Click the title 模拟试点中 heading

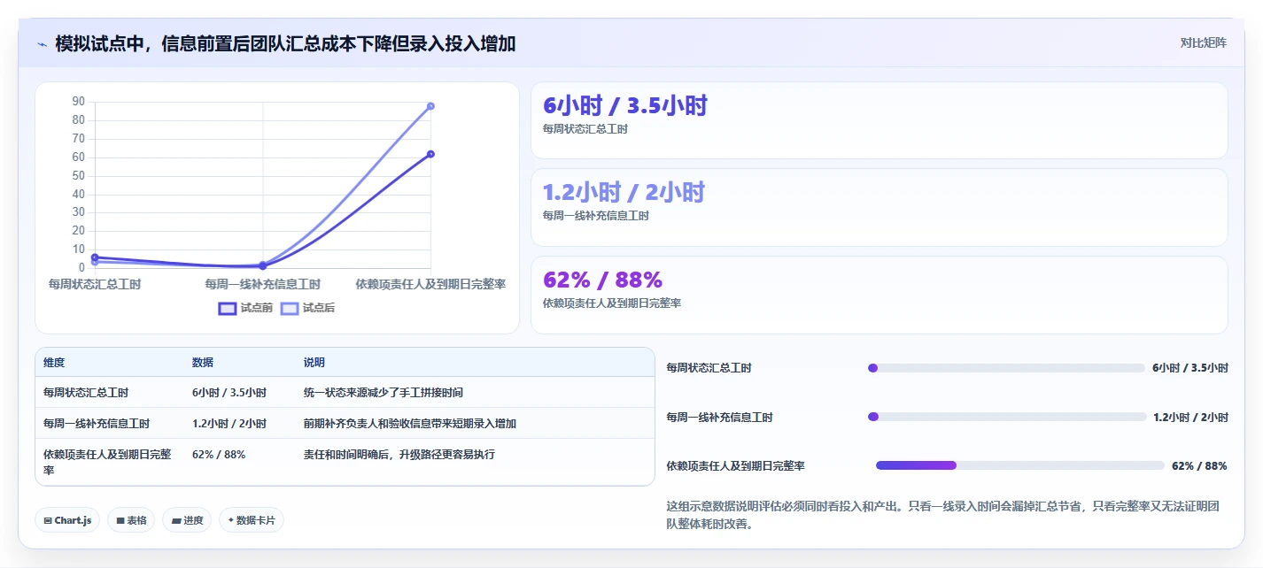tap(285, 43)
